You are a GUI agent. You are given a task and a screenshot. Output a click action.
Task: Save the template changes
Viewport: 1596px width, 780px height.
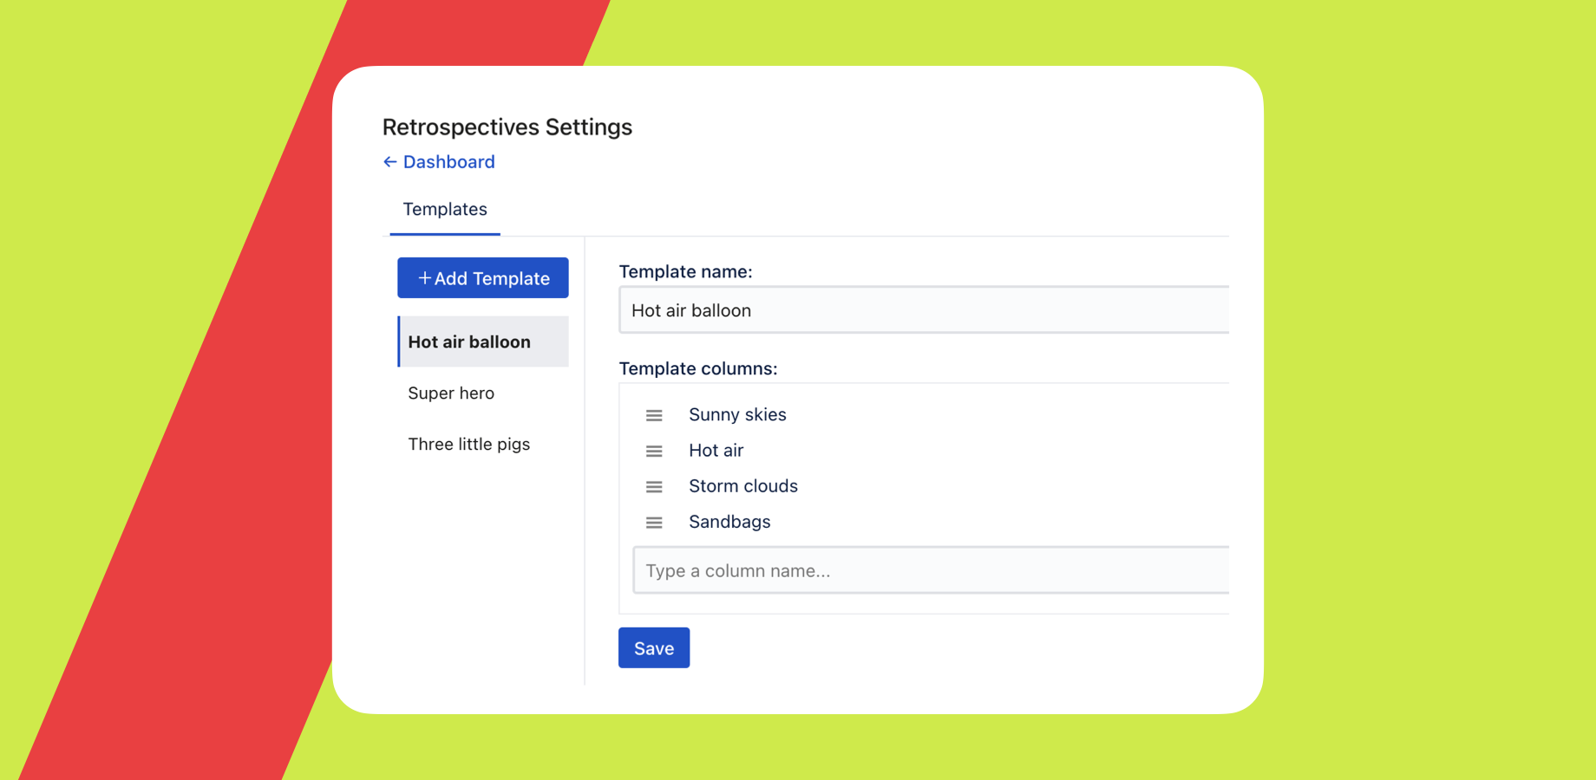click(x=654, y=648)
